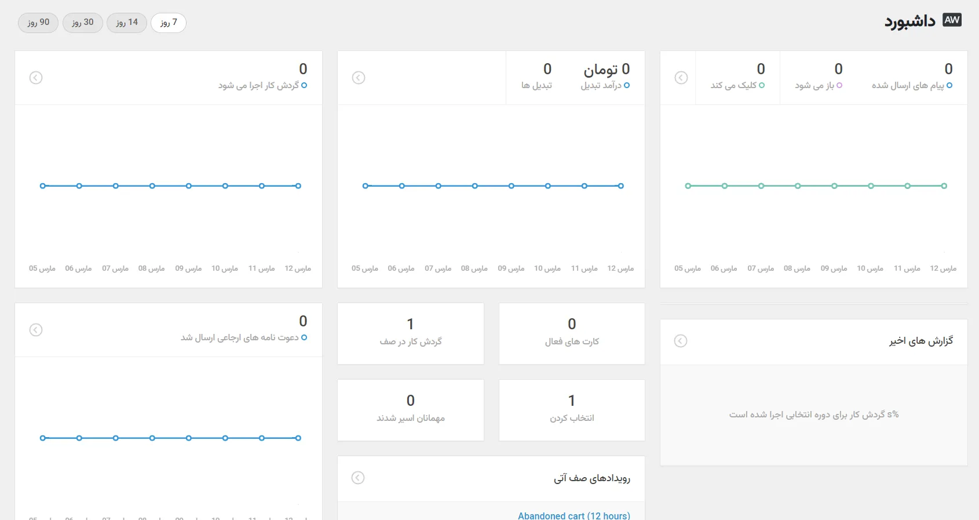
Task: Click the 05 مارس point on the workflows run chart
Action: (x=42, y=186)
